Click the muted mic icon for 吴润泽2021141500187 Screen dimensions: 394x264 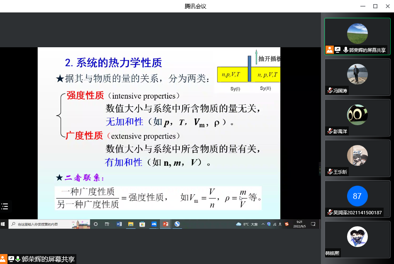(330, 212)
